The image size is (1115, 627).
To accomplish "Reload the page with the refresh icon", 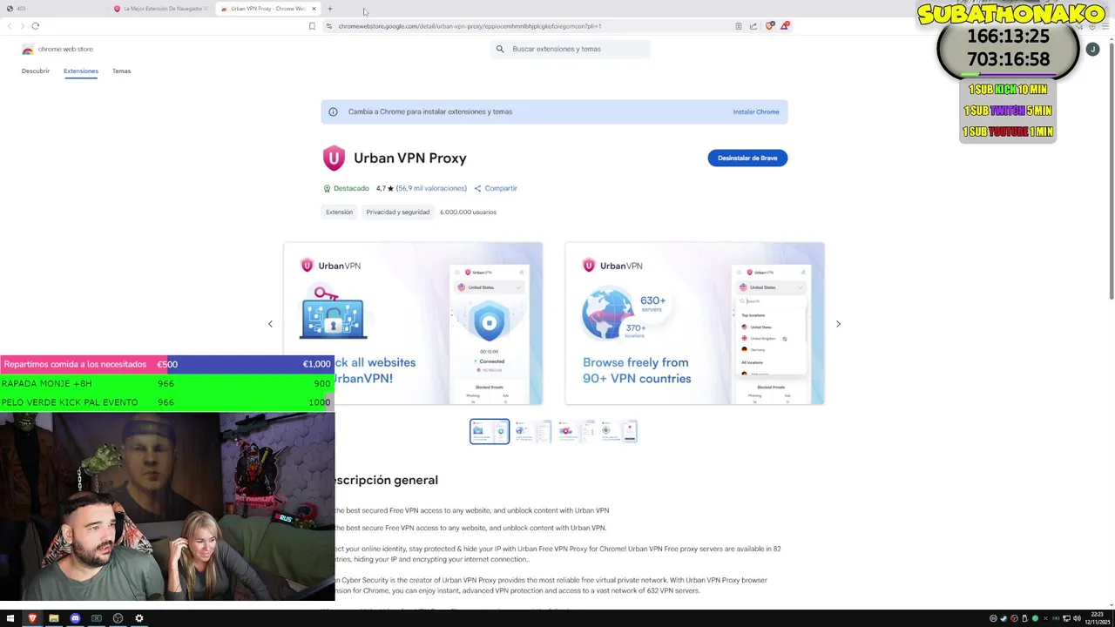I will (36, 26).
